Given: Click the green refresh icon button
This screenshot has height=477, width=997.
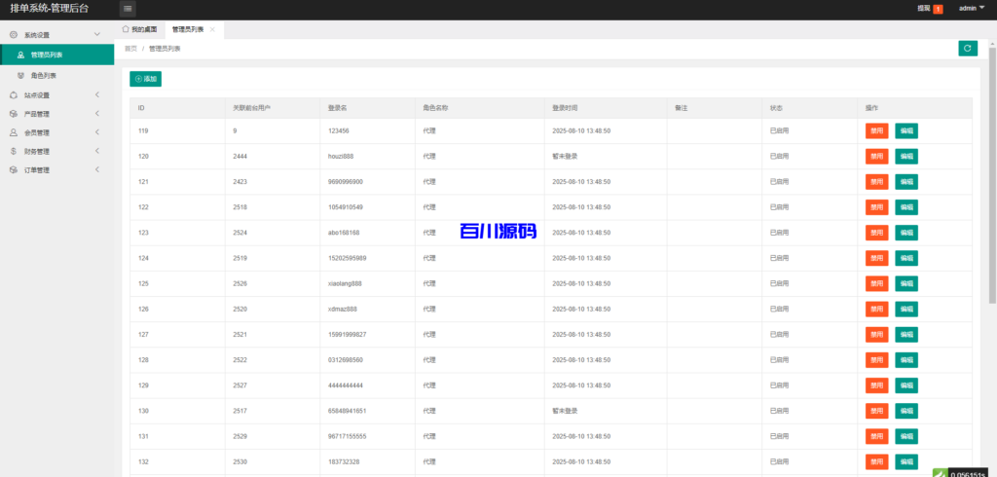Looking at the screenshot, I should 967,48.
